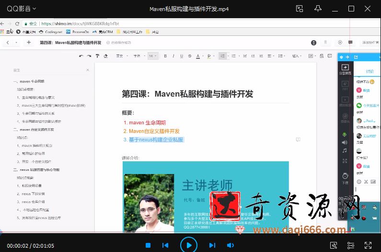
Task: Attach an image in chat
Action: click(373, 182)
